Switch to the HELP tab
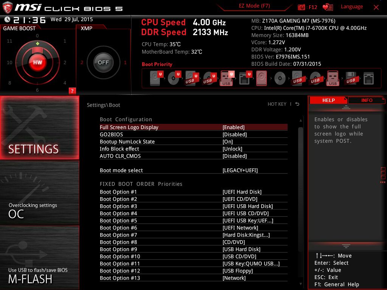Image resolution: width=387 pixels, height=290 pixels. click(328, 100)
